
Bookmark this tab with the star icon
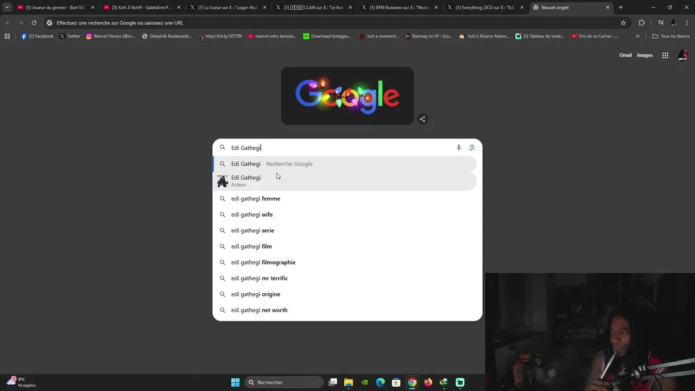pyautogui.click(x=623, y=23)
